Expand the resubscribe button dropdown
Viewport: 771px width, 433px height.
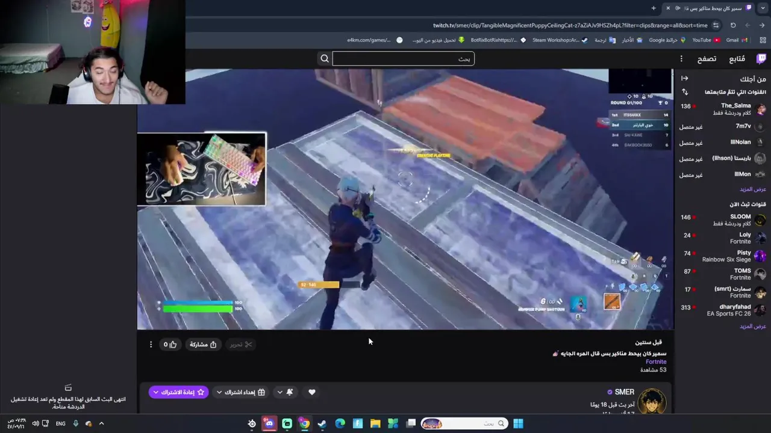(x=155, y=392)
